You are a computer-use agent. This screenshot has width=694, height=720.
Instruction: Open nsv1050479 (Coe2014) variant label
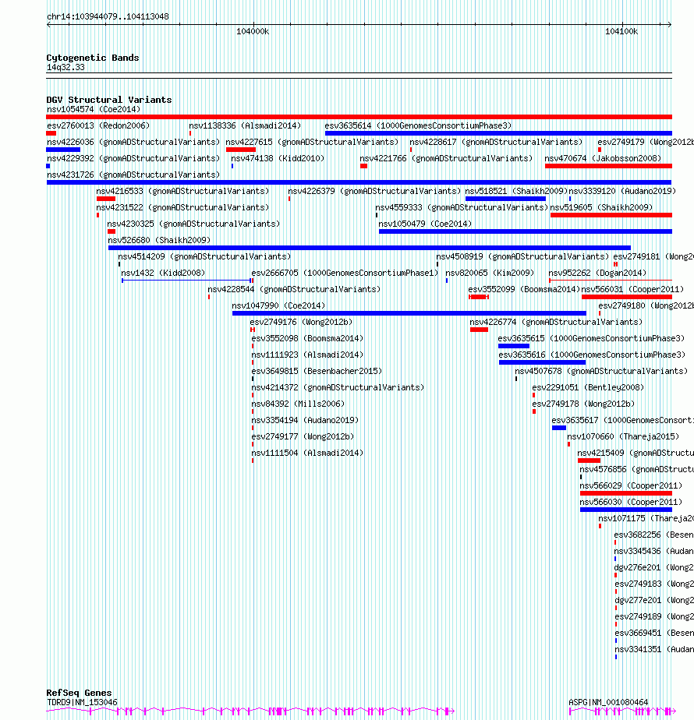425,224
